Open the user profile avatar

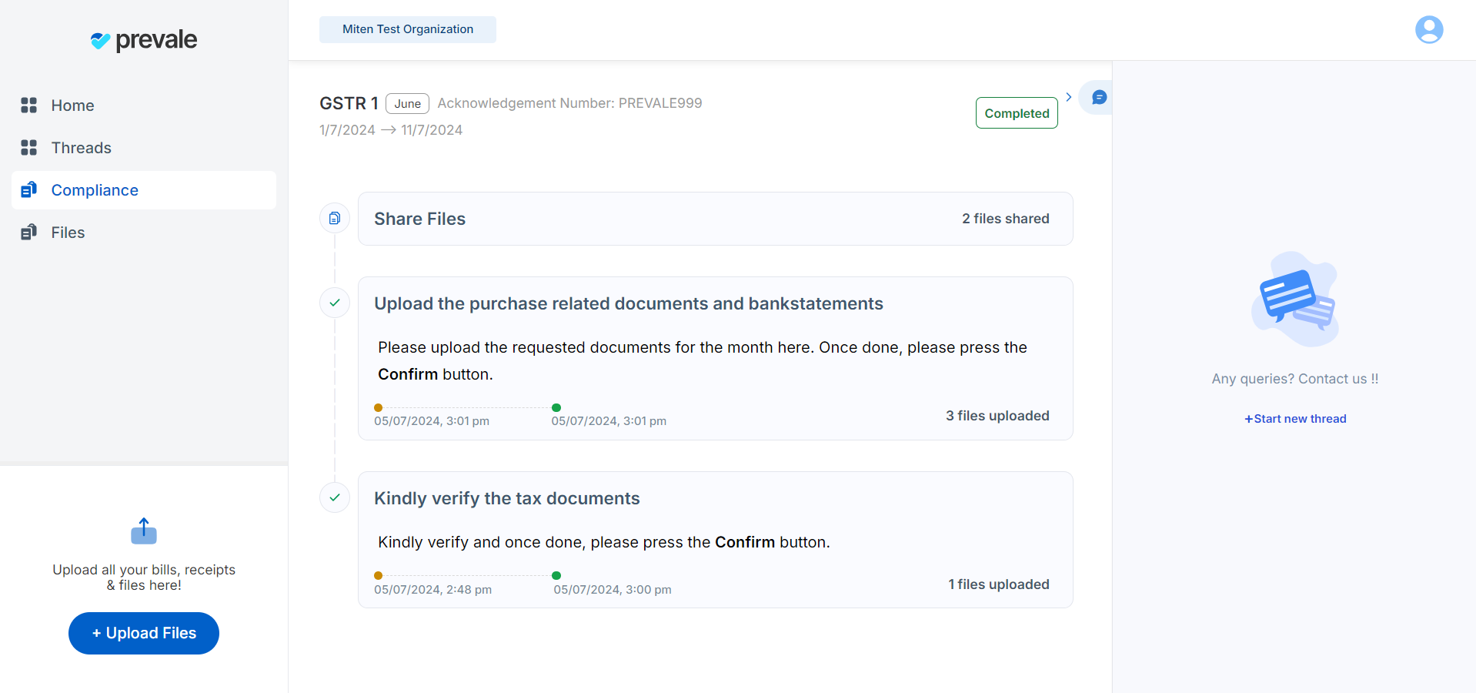coord(1428,30)
